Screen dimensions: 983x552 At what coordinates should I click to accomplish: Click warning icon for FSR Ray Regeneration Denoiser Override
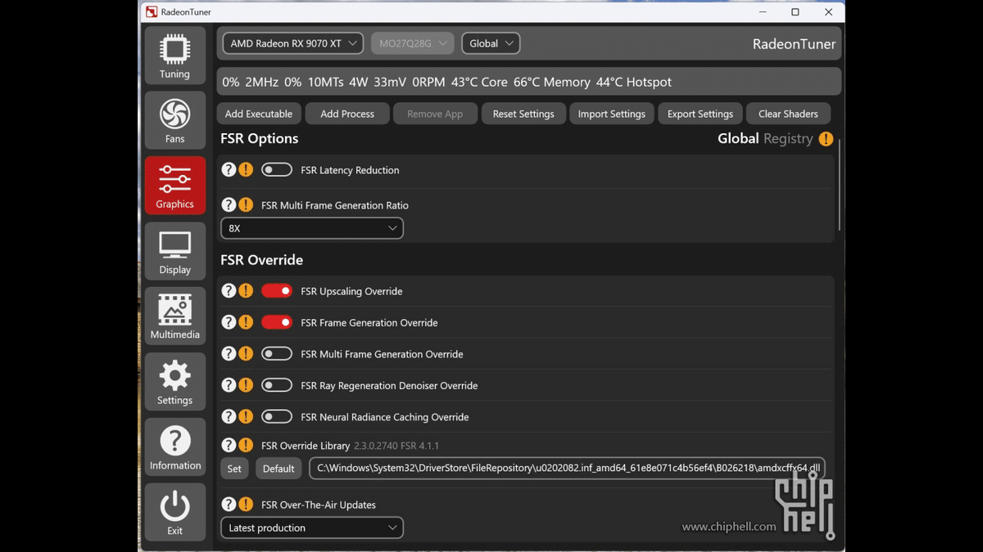point(246,384)
